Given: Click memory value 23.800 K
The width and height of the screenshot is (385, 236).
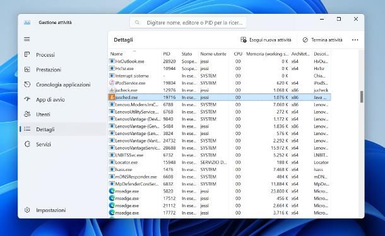Looking at the screenshot, I should coord(279,191).
